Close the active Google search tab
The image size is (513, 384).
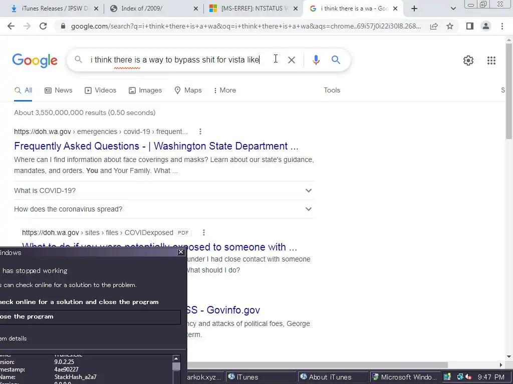[395, 9]
